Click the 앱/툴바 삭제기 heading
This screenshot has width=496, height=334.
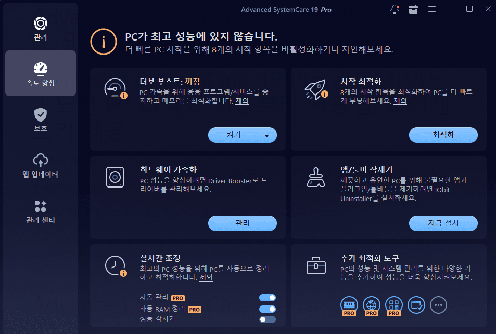[x=366, y=169]
